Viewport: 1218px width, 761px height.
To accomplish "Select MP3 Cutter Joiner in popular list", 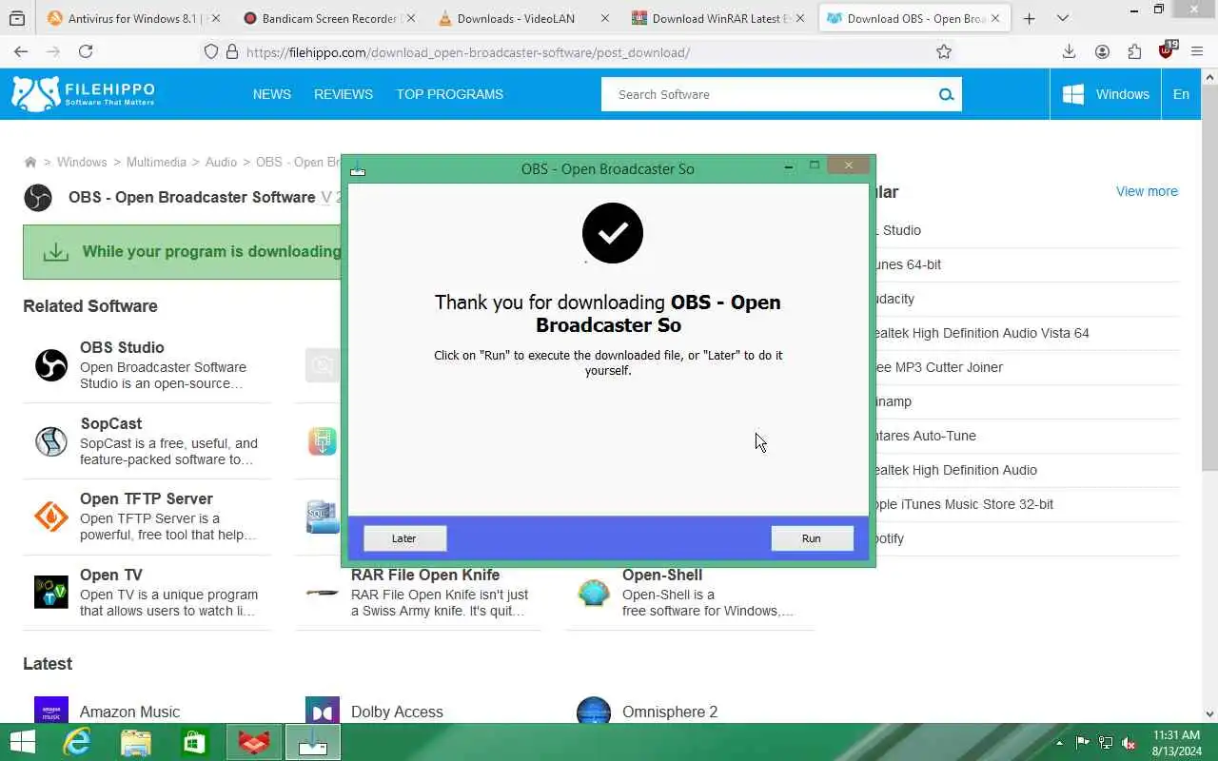I will coord(939,367).
